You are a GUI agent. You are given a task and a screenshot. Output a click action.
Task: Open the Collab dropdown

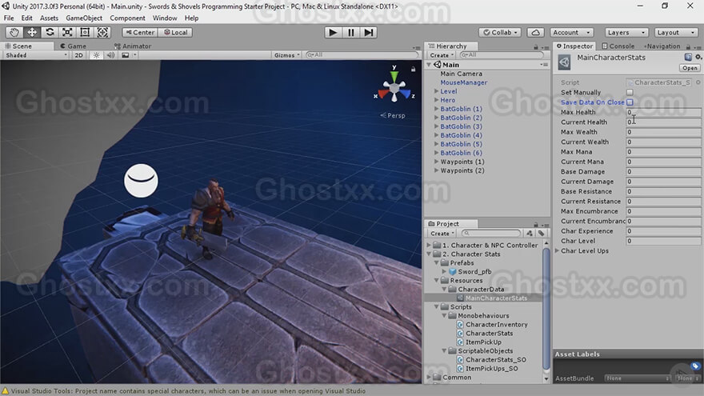500,32
